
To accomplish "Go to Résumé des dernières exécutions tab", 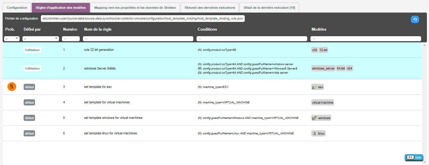I will pos(209,8).
